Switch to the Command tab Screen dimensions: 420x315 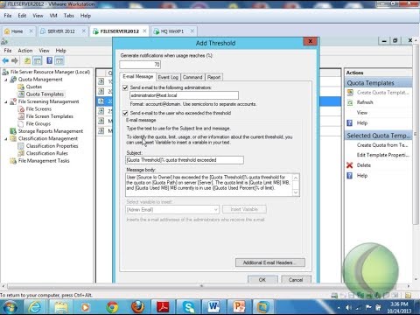[192, 77]
